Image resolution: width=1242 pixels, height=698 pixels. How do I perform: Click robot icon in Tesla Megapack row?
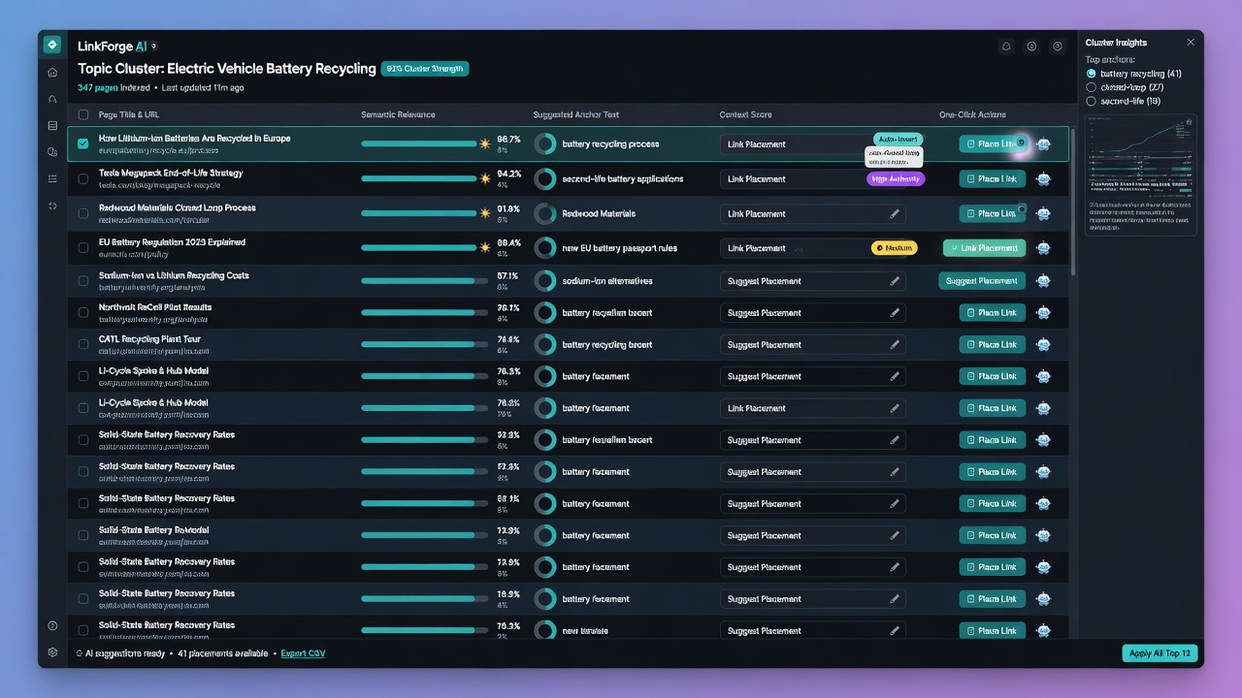1043,179
